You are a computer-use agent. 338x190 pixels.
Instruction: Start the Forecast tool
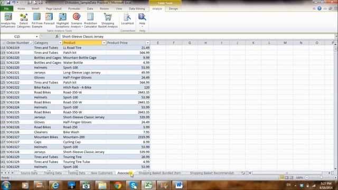pyautogui.click(x=49, y=19)
